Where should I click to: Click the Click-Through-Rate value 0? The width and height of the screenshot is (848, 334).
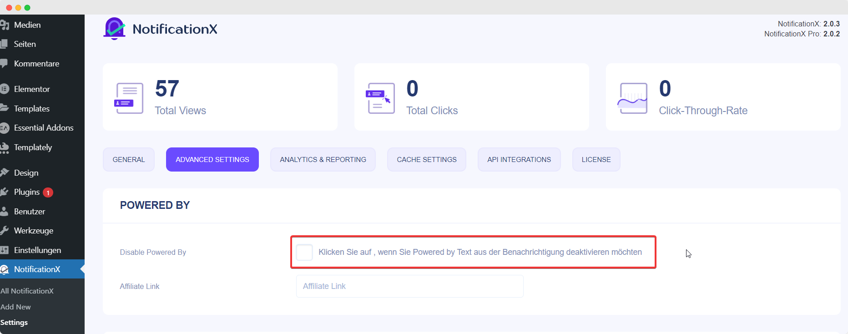[665, 88]
